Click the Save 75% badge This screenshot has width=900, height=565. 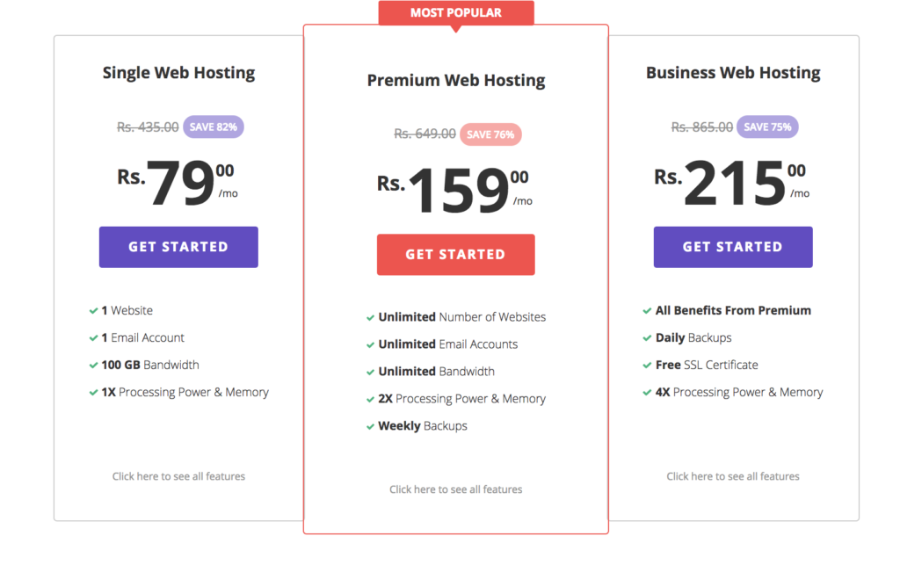pos(767,127)
